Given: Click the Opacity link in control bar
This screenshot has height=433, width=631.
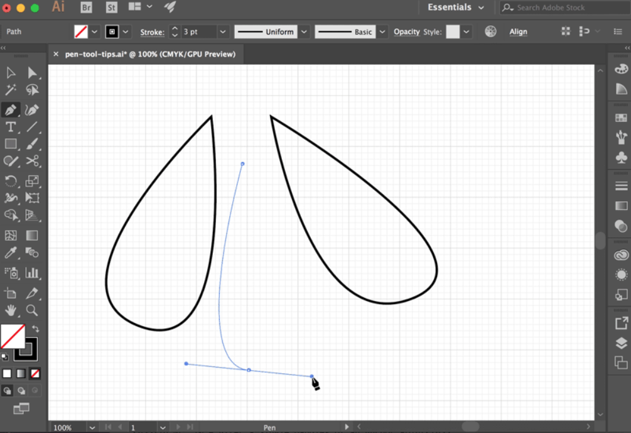Looking at the screenshot, I should pyautogui.click(x=406, y=31).
